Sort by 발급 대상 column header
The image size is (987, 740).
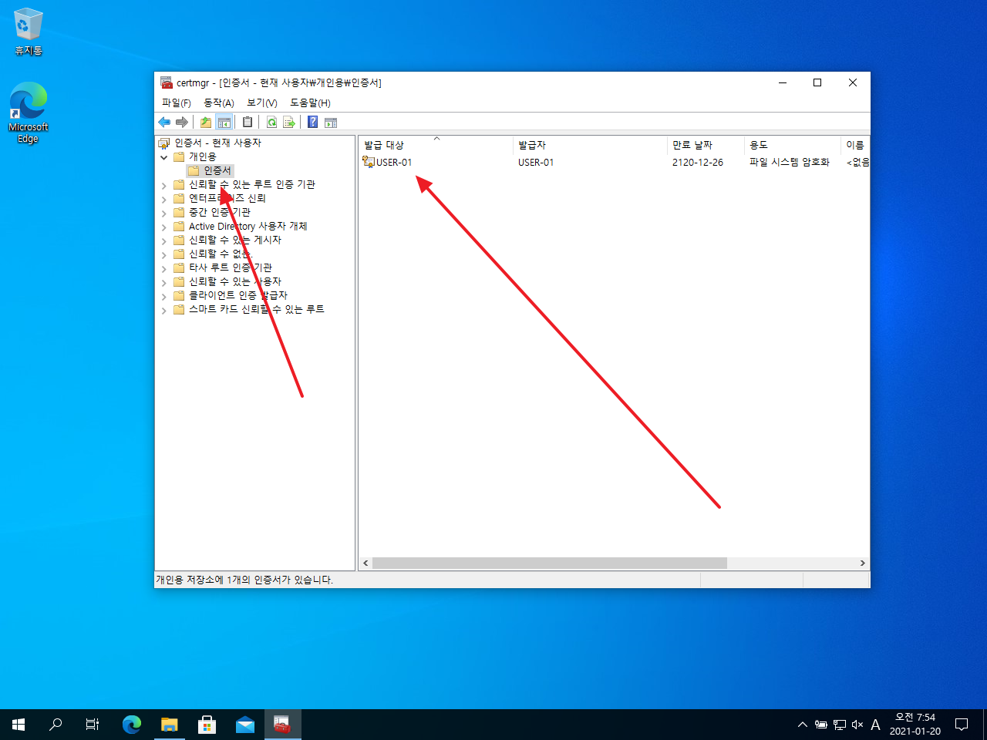click(x=436, y=144)
